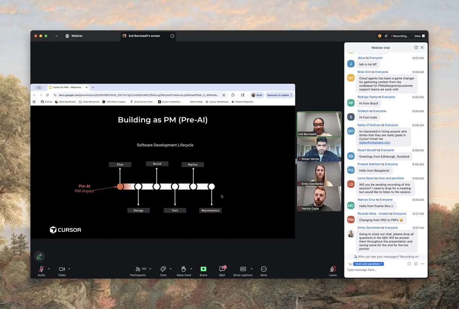Click 'Hi from Brazil' chat message
This screenshot has width=459, height=309.
[368, 104]
